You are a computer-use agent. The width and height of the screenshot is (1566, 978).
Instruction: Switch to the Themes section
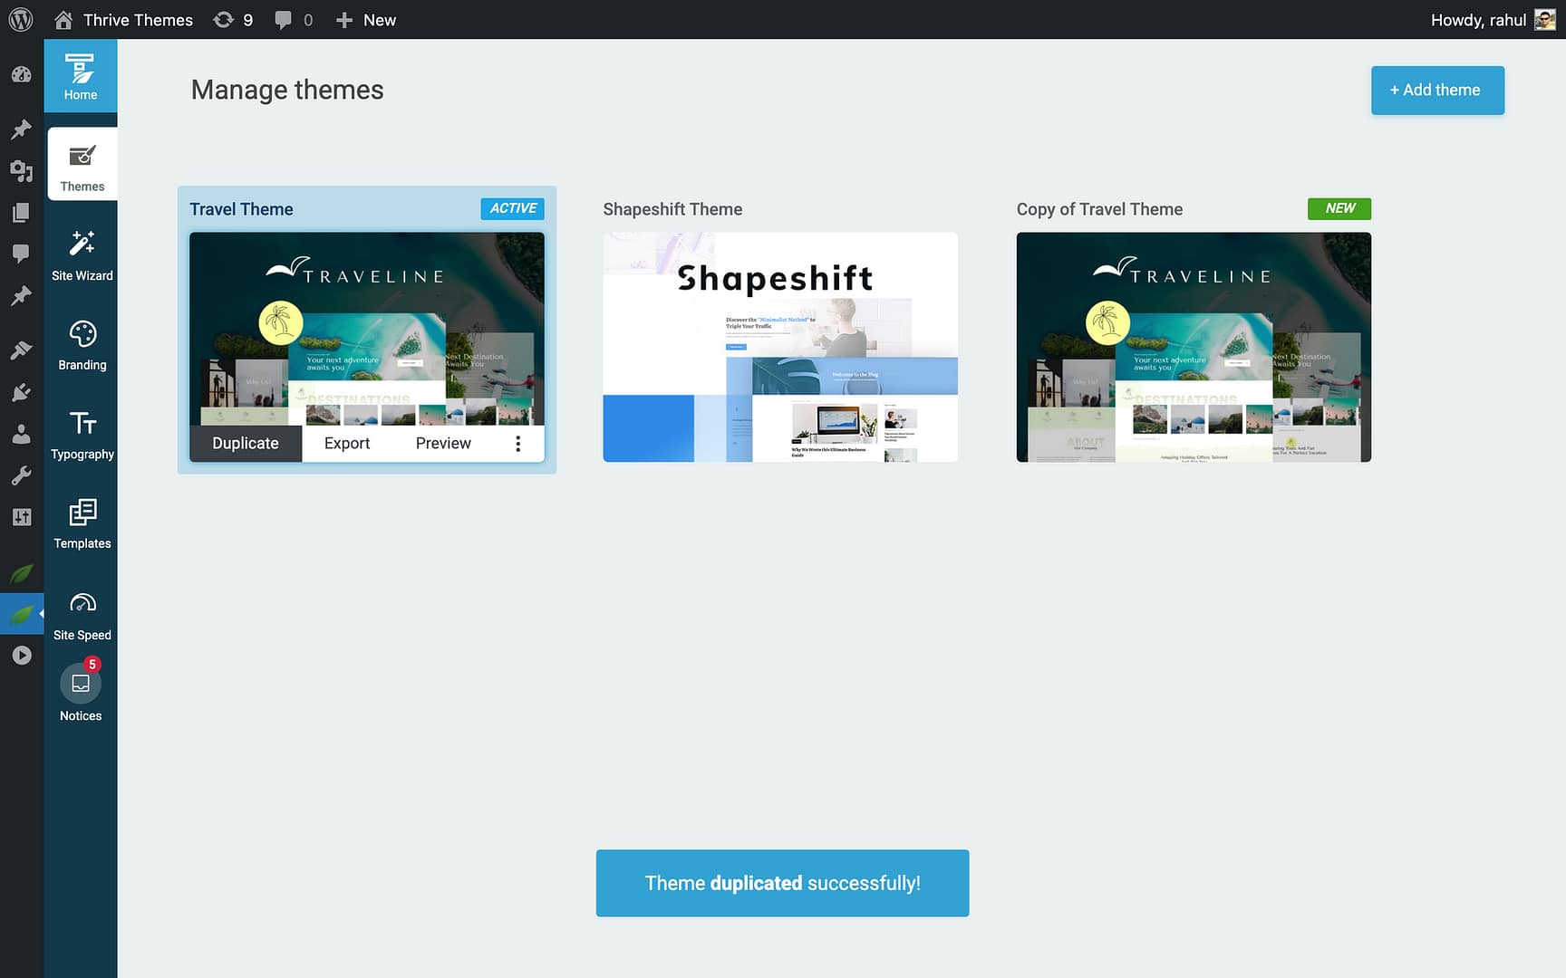click(x=82, y=164)
